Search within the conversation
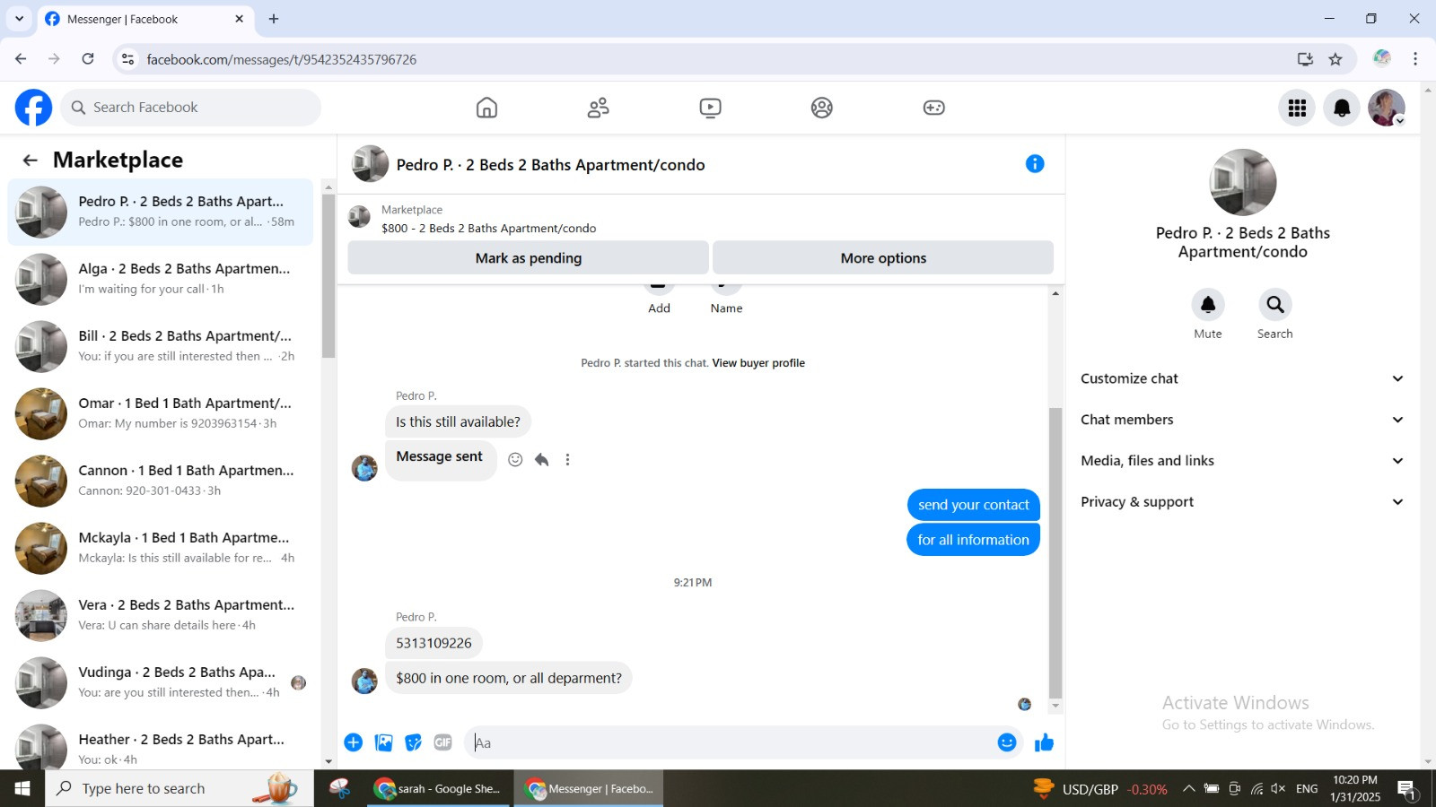 click(1274, 305)
